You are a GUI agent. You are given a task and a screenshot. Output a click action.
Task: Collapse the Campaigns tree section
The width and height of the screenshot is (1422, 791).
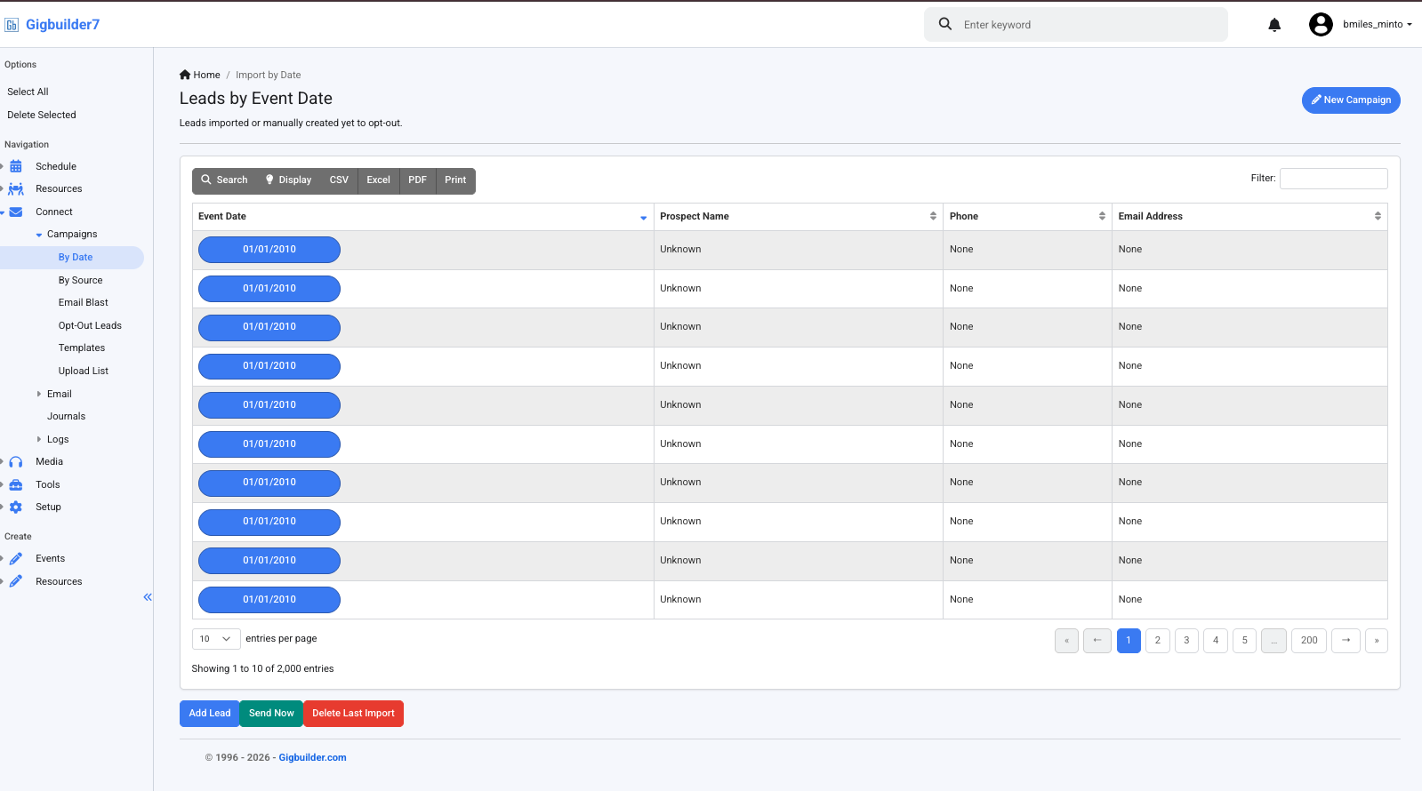(39, 235)
